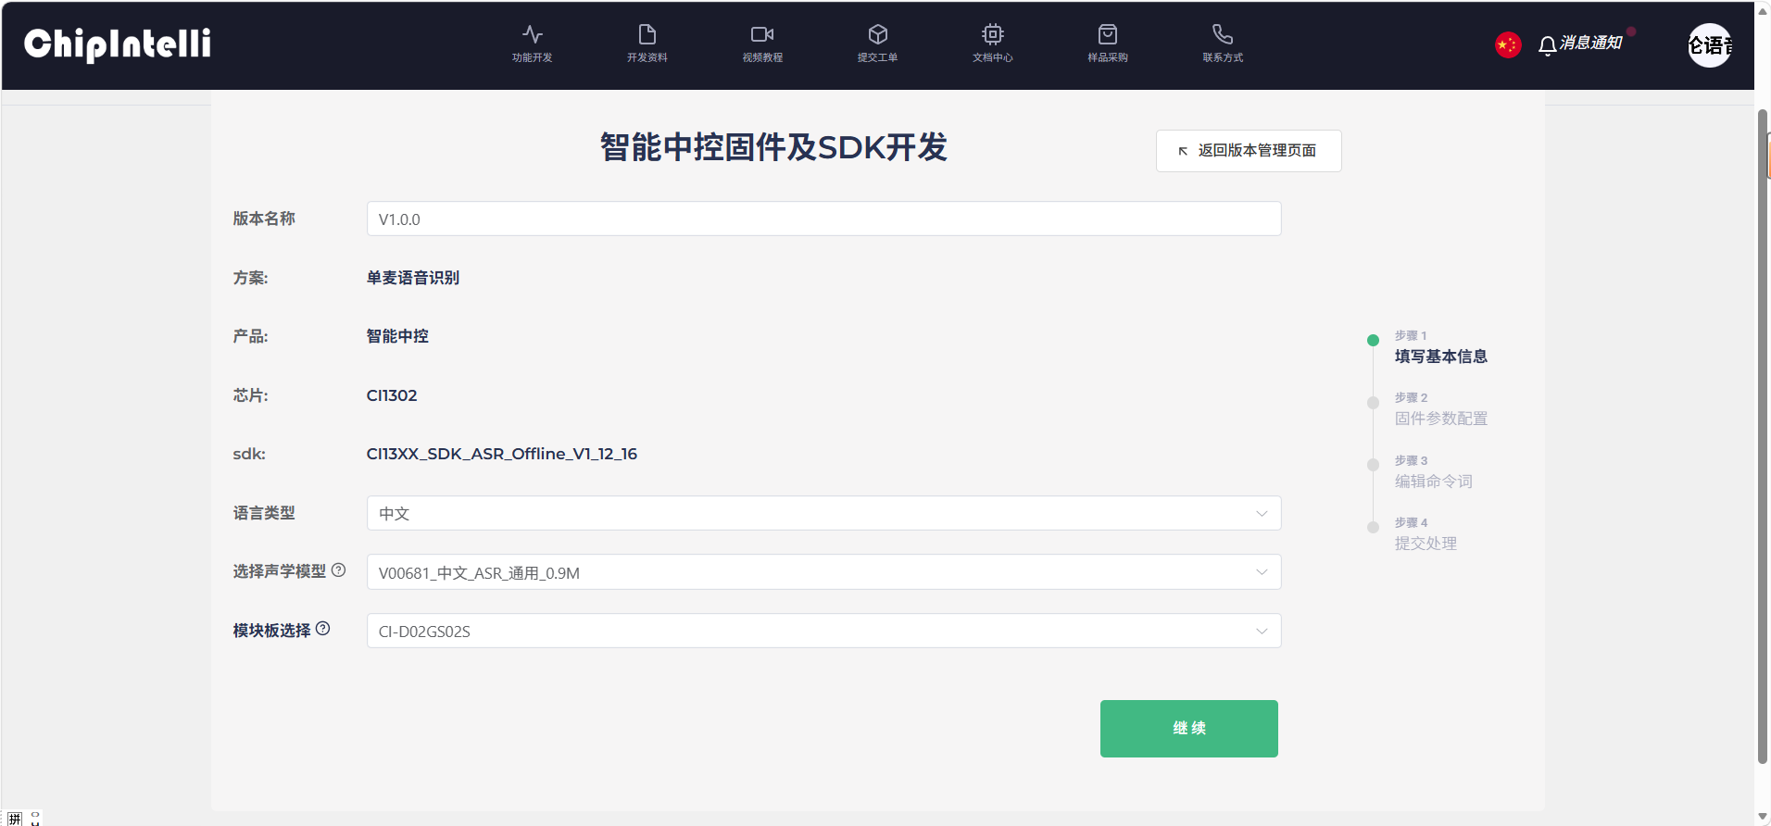Open the 模块板选择 dropdown

pyautogui.click(x=823, y=631)
